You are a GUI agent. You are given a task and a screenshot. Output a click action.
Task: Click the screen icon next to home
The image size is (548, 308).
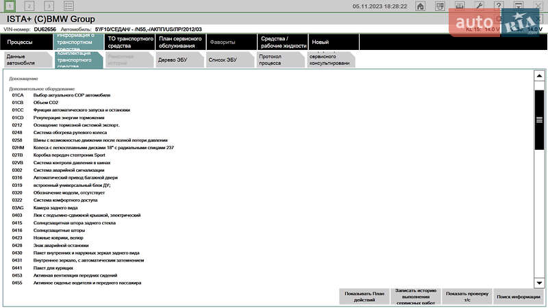(440, 6)
